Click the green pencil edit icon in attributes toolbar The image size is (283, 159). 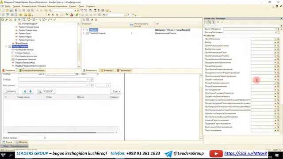click(x=92, y=19)
